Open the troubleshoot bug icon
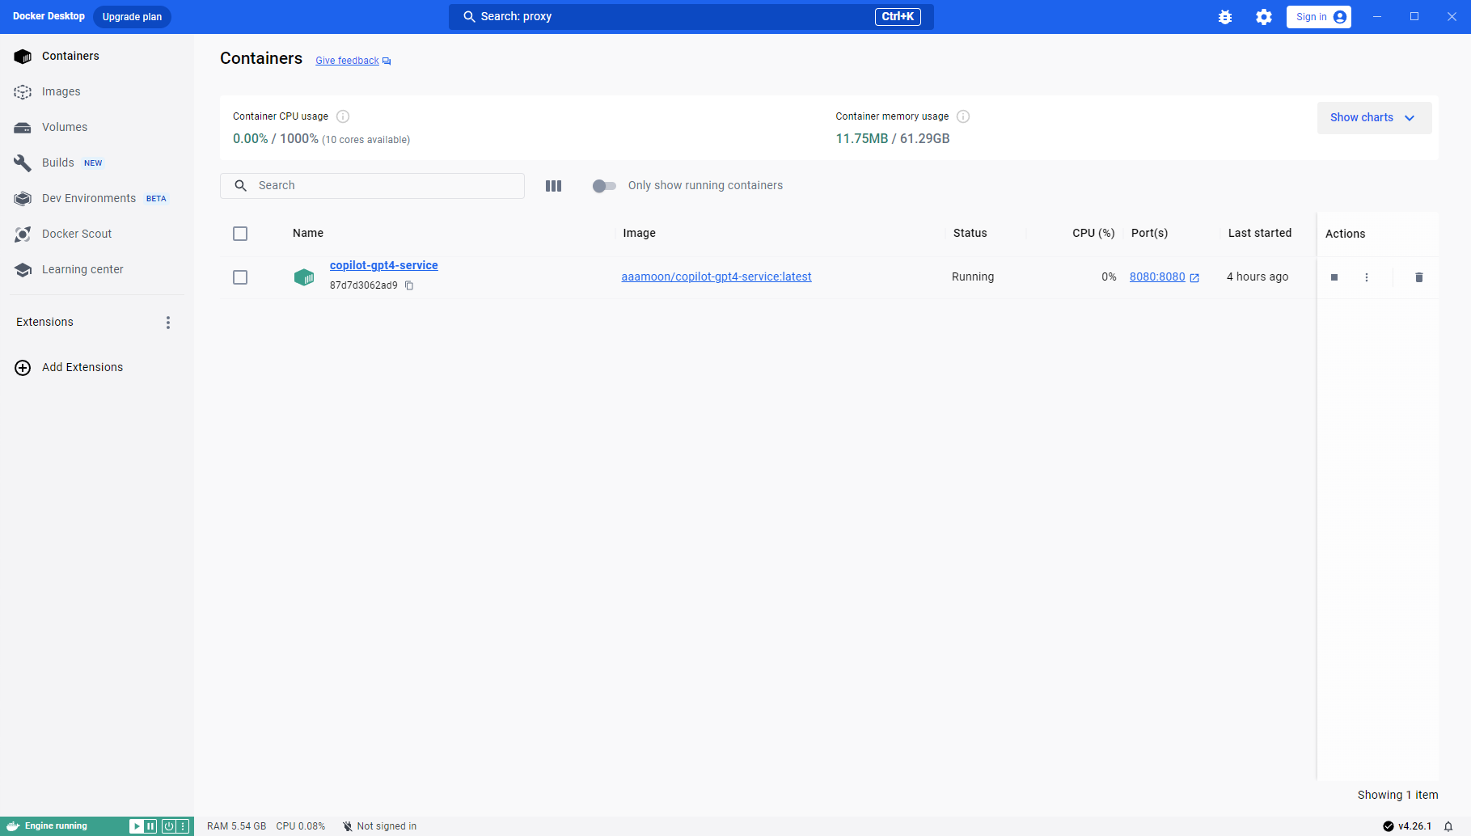The width and height of the screenshot is (1471, 836). coord(1225,17)
